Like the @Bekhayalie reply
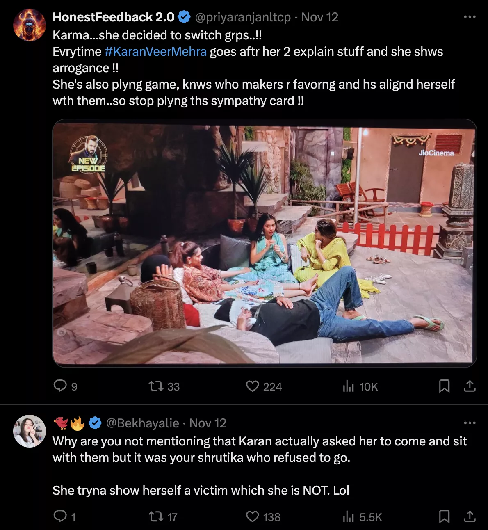488x530 pixels. (252, 516)
